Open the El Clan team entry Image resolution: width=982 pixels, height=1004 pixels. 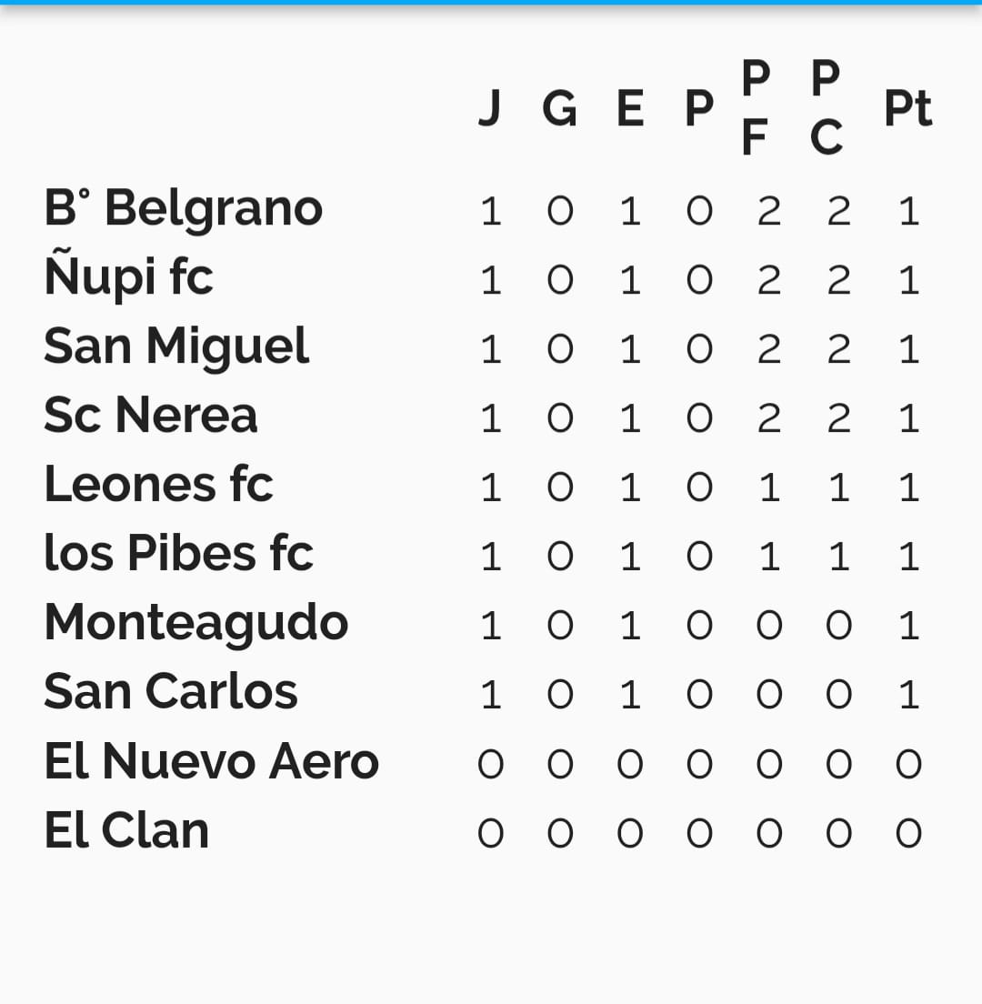tap(126, 830)
